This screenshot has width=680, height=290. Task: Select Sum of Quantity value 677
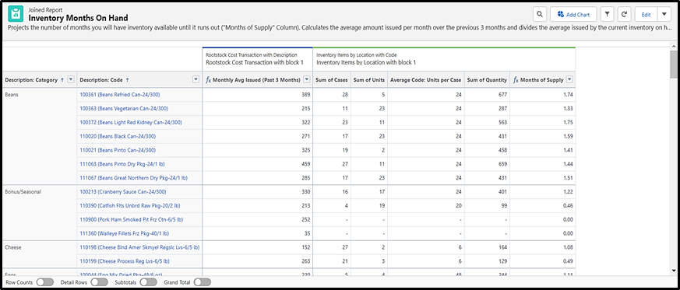[x=502, y=94]
